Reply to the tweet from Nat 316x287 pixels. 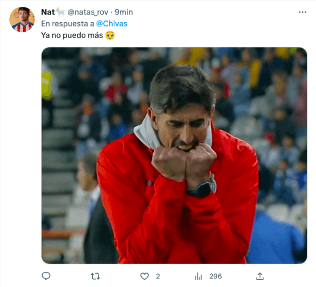click(46, 276)
